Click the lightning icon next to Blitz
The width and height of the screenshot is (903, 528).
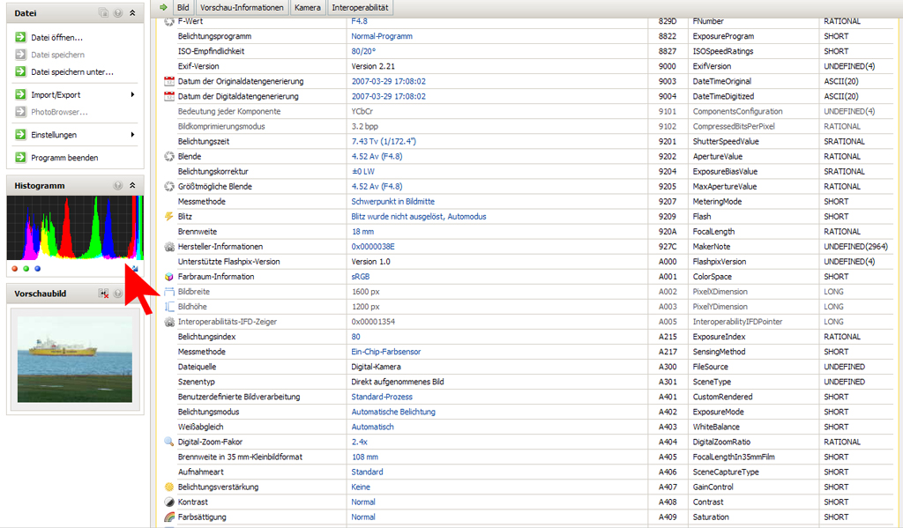[169, 216]
